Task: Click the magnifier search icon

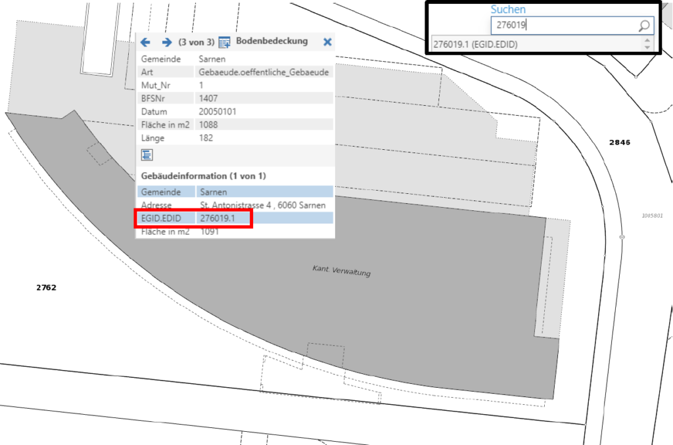Action: point(644,26)
